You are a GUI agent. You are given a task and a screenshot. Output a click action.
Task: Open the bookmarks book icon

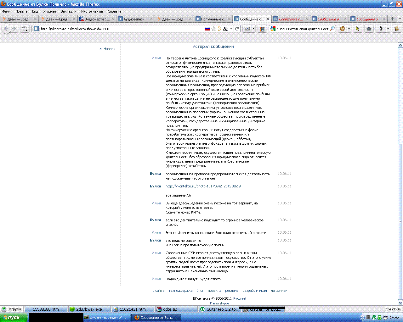coord(396,29)
